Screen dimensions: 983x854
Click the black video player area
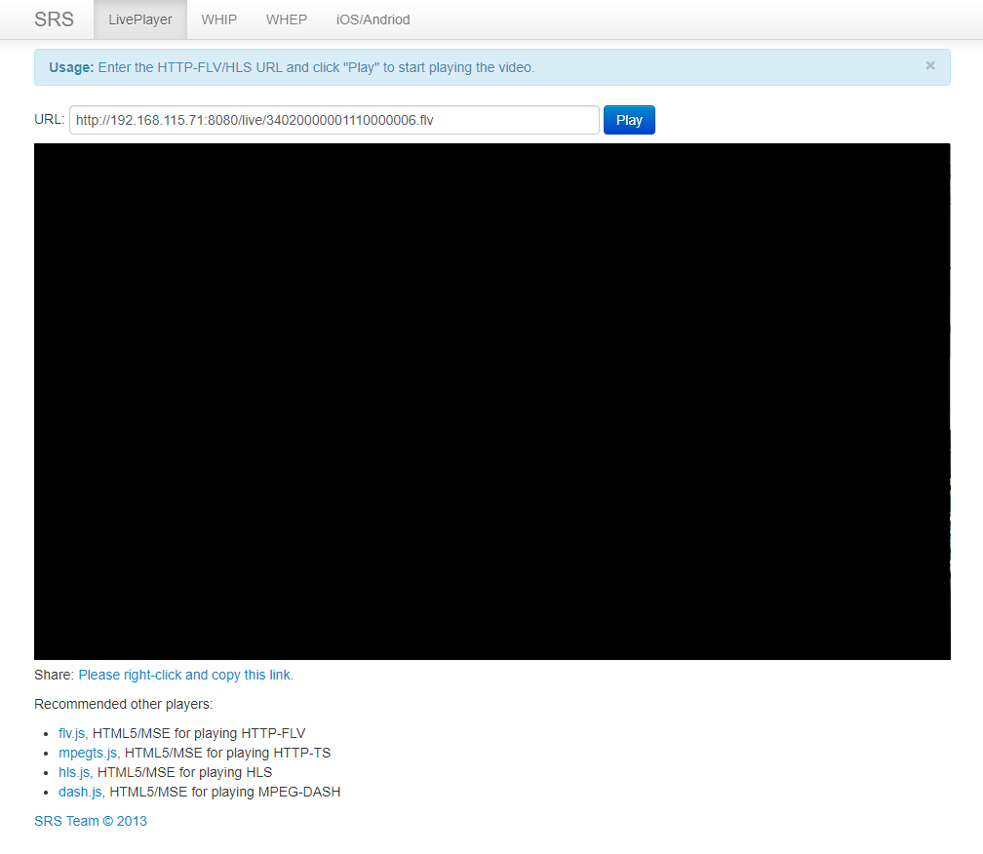(x=492, y=401)
